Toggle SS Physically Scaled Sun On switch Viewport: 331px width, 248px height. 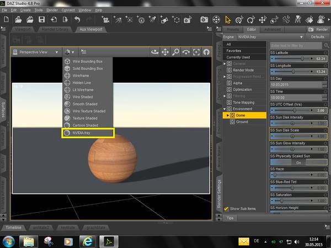(x=298, y=162)
